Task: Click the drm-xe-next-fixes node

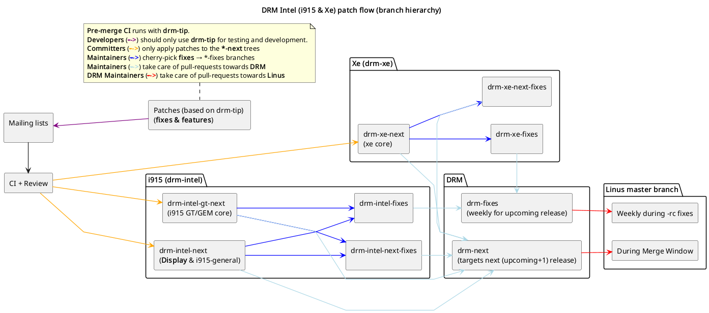Action: (517, 91)
